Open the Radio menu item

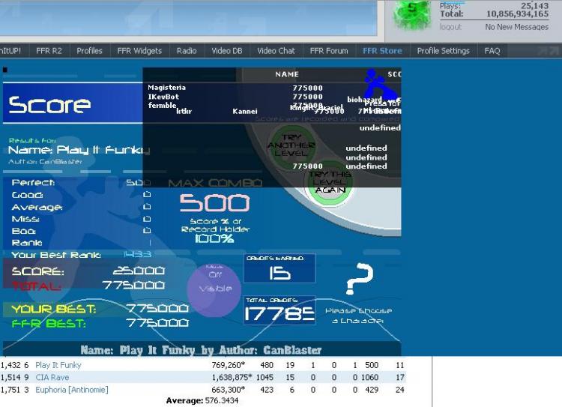pos(187,51)
